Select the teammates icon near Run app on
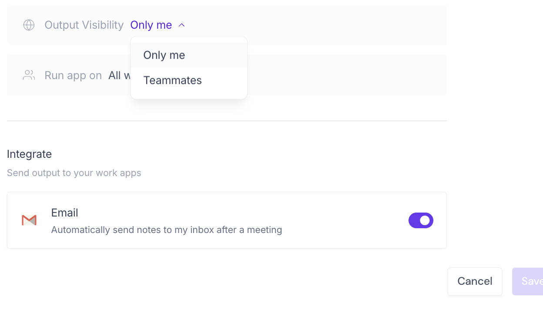 (28, 75)
